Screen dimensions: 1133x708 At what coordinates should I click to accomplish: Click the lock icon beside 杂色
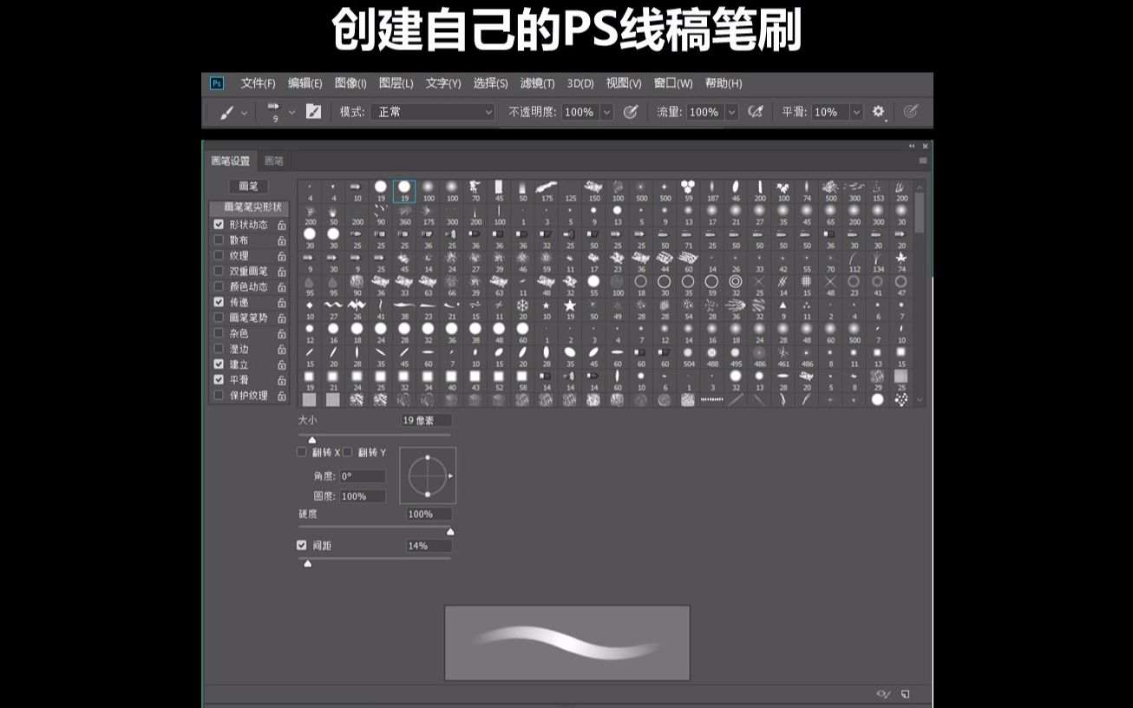(x=282, y=333)
